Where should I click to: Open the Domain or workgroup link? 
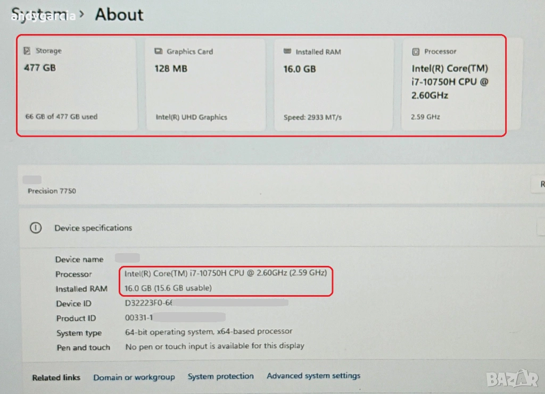coord(134,377)
